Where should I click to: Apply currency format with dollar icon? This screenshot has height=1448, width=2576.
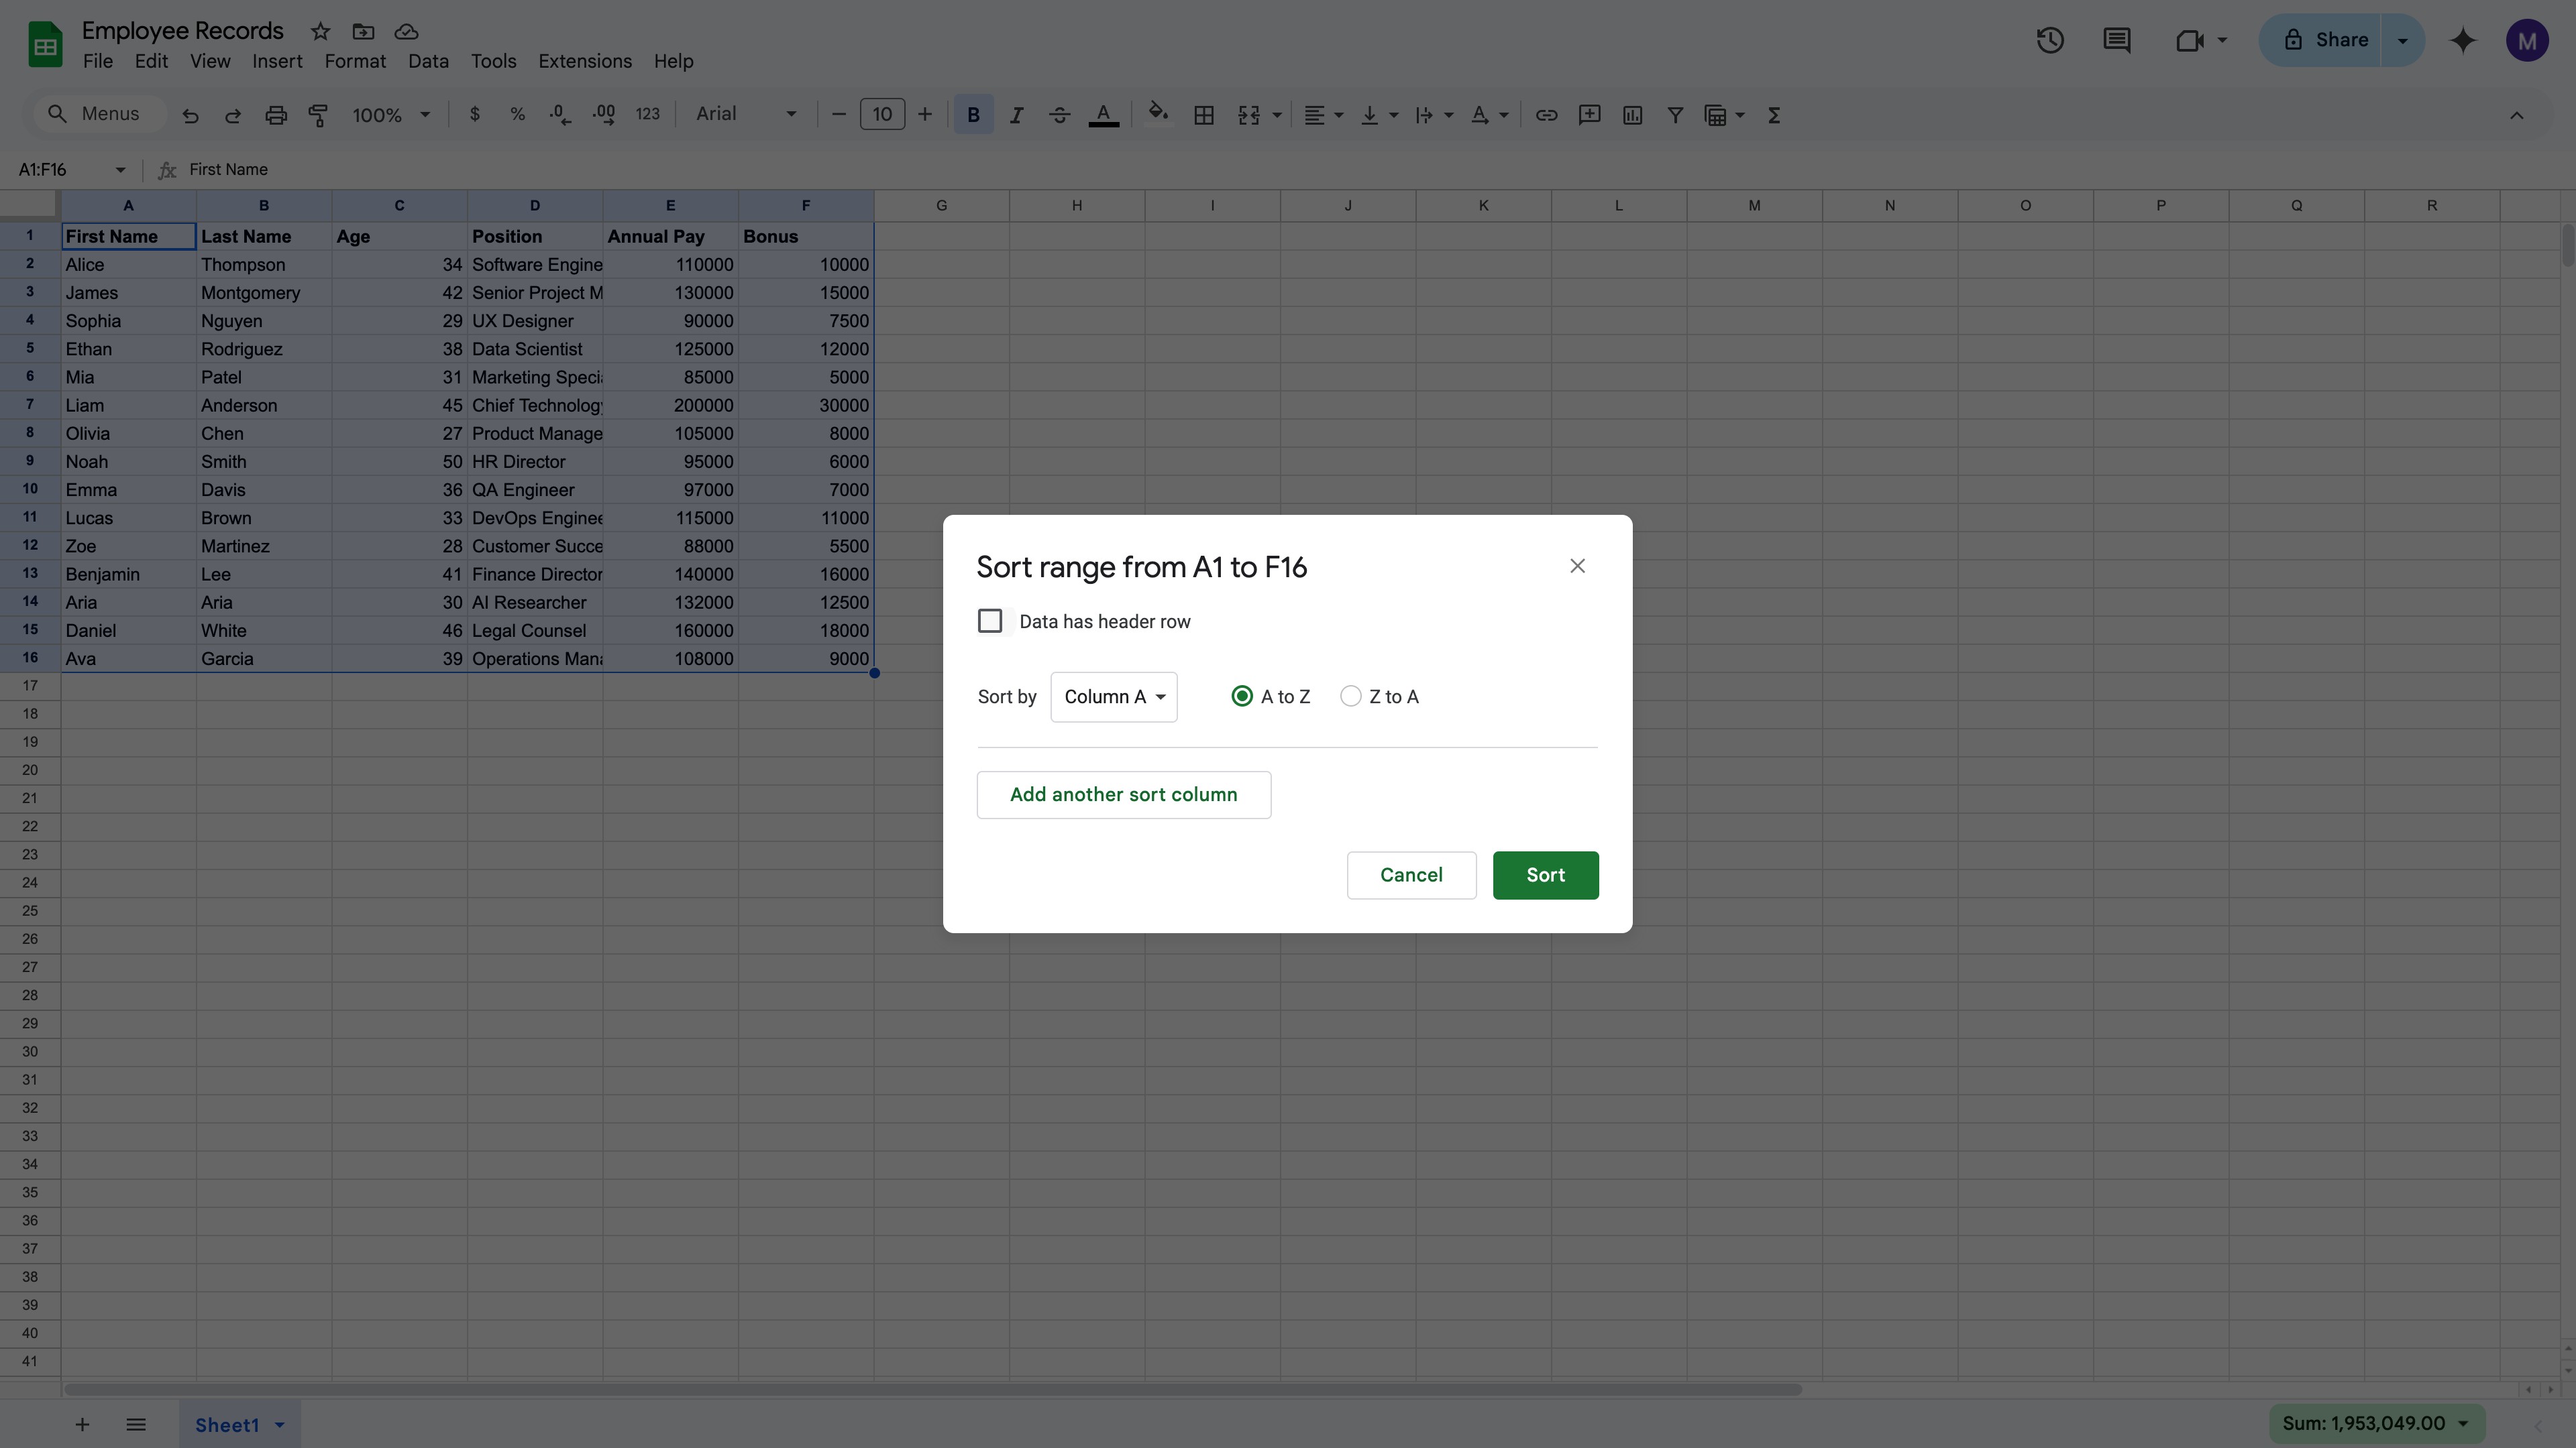pyautogui.click(x=475, y=114)
